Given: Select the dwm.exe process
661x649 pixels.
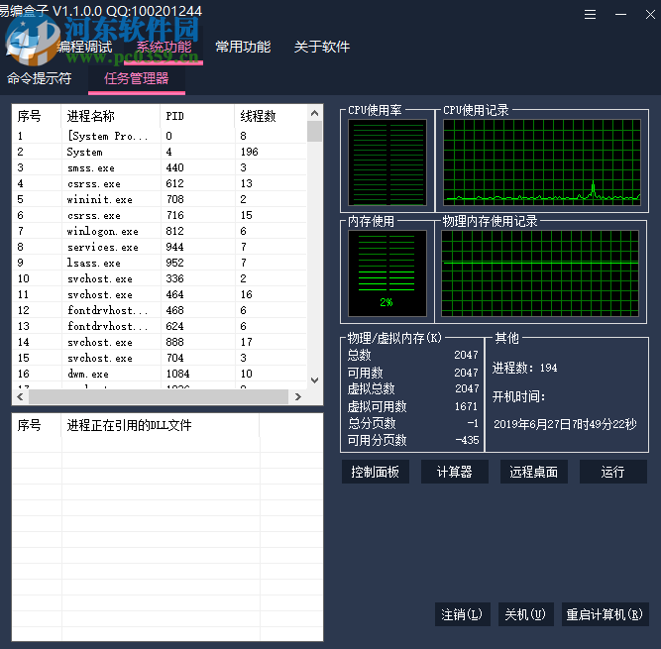Looking at the screenshot, I should 160,374.
